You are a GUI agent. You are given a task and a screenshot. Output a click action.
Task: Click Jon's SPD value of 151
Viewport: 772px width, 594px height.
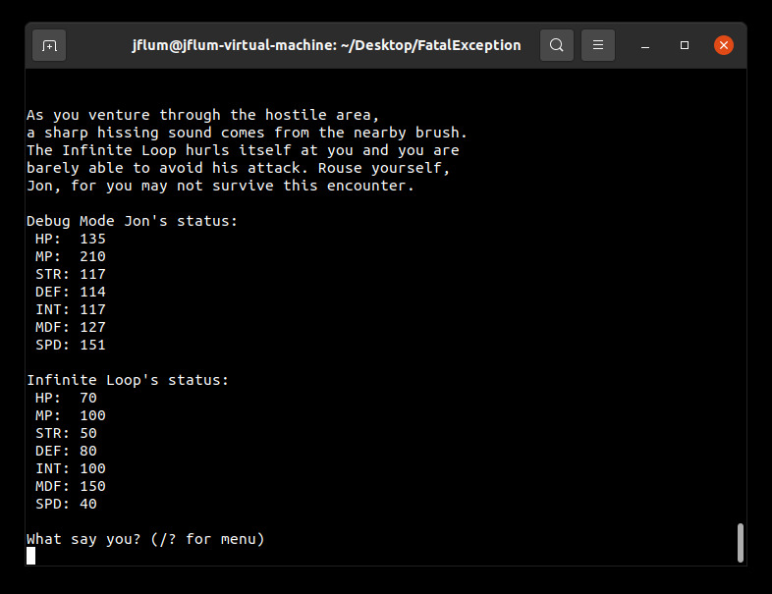point(92,345)
